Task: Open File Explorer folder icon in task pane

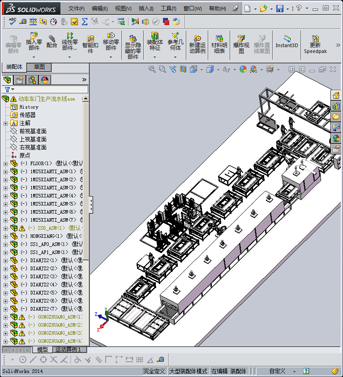Action: pyautogui.click(x=336, y=117)
